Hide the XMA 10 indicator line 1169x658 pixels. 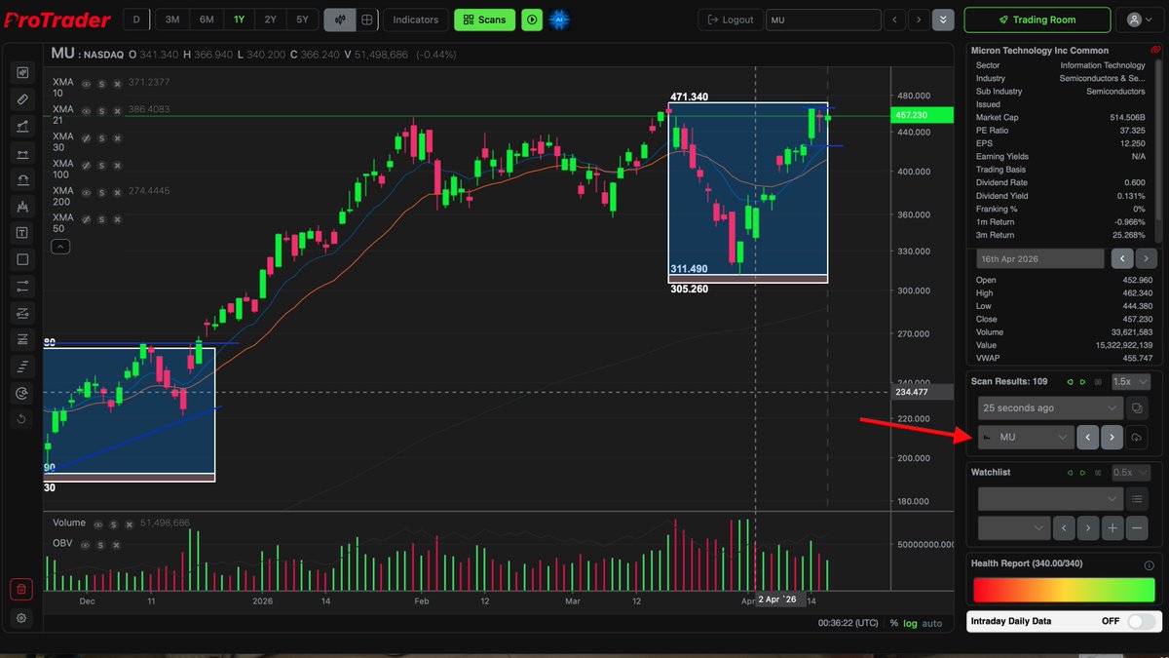pos(88,84)
